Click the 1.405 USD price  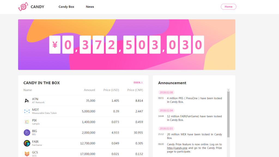pyautogui.click(x=115, y=101)
